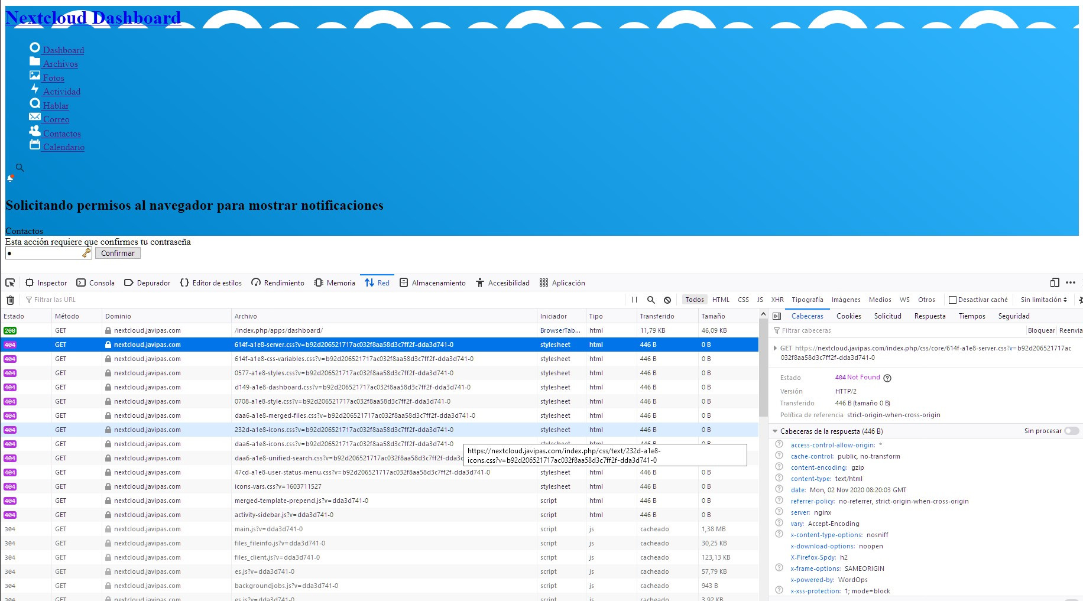Open the Archivos link

coord(60,64)
